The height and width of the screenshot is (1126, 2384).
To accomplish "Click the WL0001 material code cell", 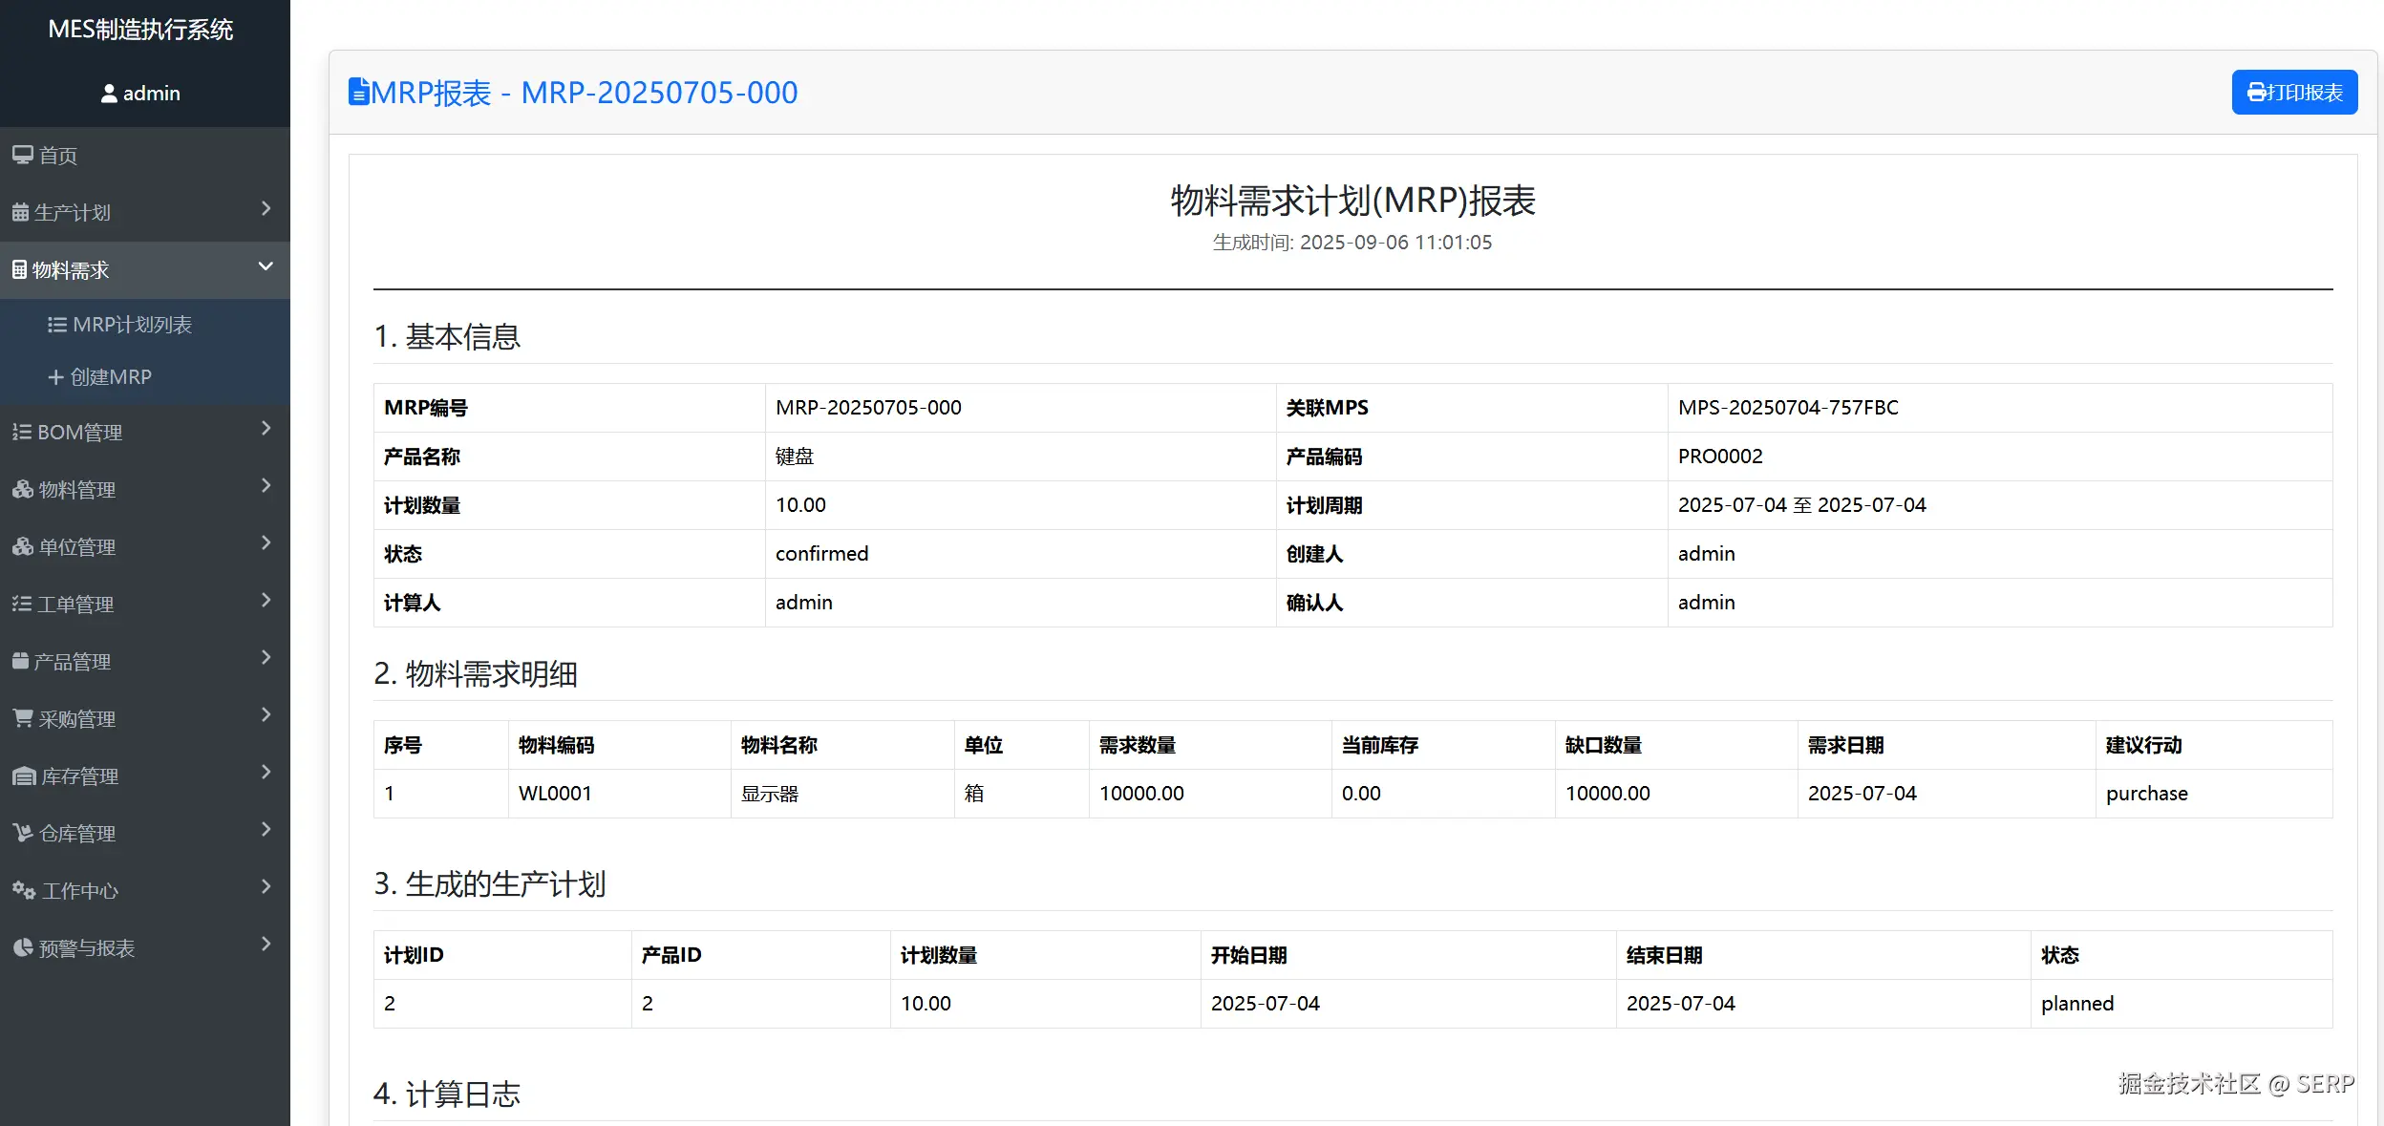I will tap(555, 794).
